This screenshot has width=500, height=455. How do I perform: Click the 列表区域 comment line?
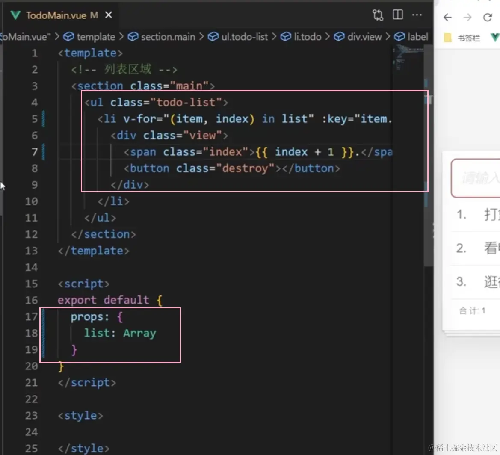[x=124, y=69]
